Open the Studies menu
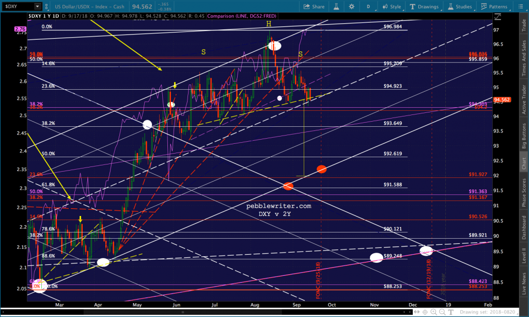Image resolution: width=529 pixels, height=317 pixels. coord(460,6)
